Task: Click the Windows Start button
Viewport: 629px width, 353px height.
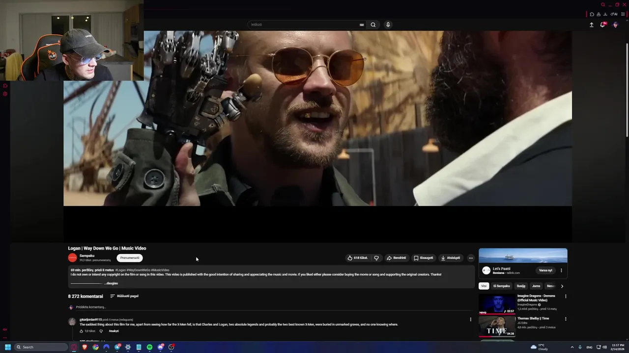Action: 8,347
